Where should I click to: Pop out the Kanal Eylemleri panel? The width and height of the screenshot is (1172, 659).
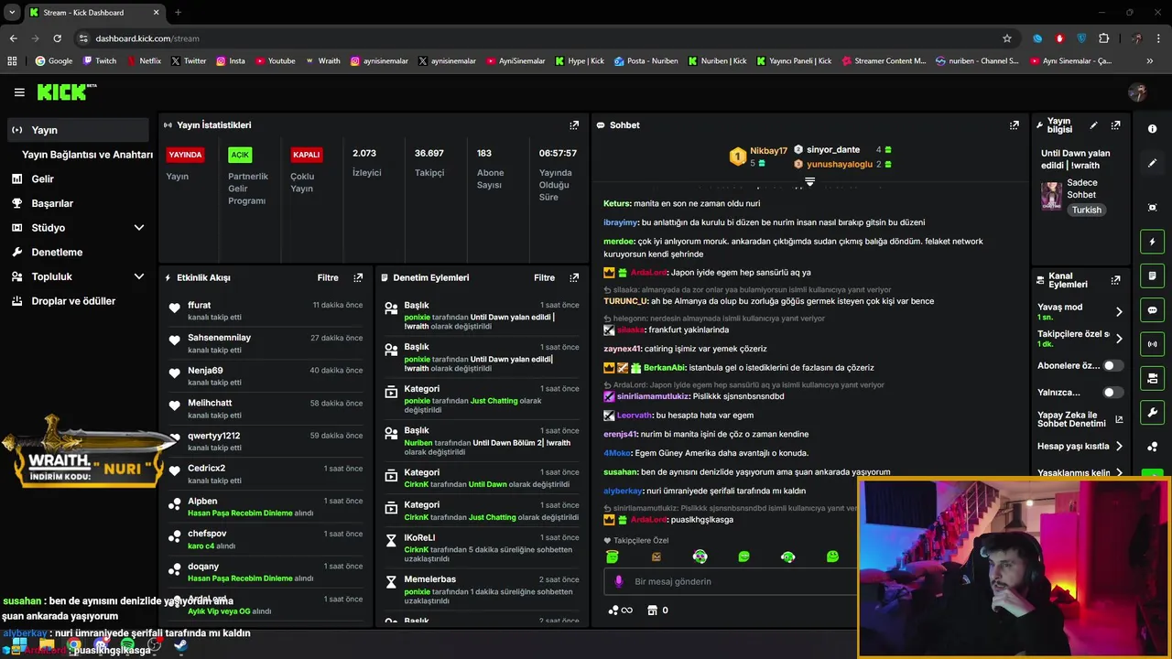pos(1115,280)
